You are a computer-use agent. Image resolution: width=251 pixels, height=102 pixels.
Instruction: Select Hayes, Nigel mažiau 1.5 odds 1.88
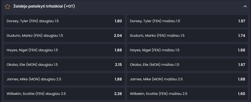click(188, 50)
